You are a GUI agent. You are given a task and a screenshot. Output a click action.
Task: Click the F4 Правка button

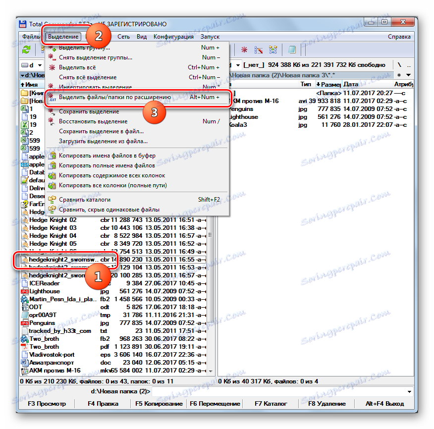tap(103, 404)
